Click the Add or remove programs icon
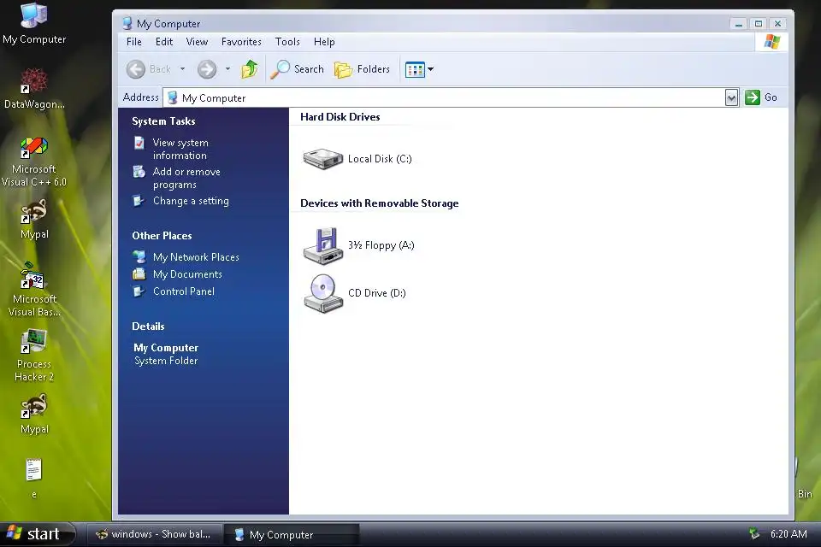 (139, 172)
